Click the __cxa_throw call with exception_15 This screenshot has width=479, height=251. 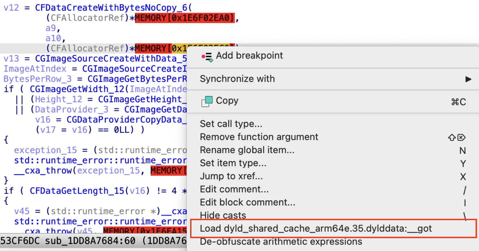pos(45,171)
